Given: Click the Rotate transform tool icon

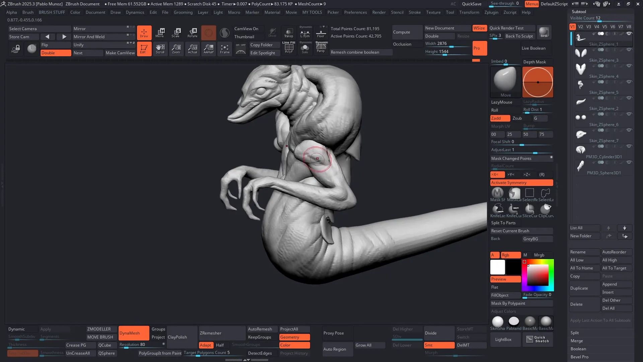Looking at the screenshot, I should [193, 32].
